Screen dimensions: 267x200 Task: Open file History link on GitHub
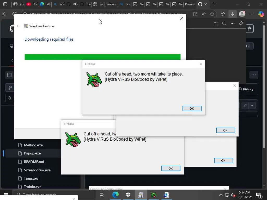pos(246,89)
